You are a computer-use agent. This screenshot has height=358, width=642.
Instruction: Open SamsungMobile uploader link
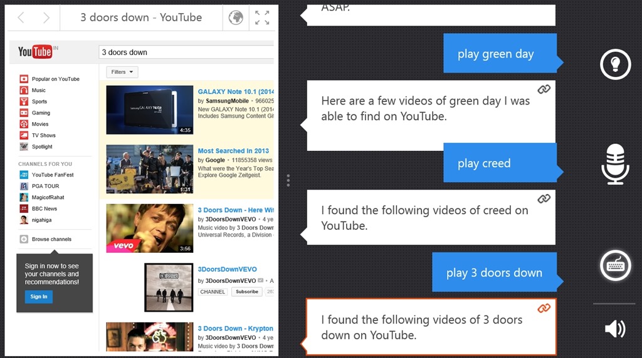click(x=227, y=101)
